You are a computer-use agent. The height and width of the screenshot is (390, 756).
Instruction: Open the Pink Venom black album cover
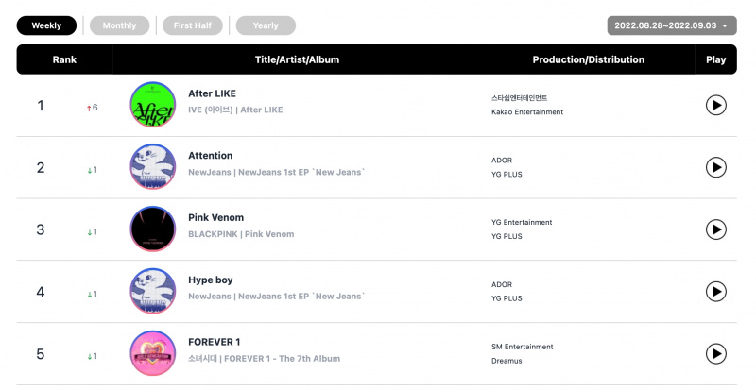pos(153,229)
